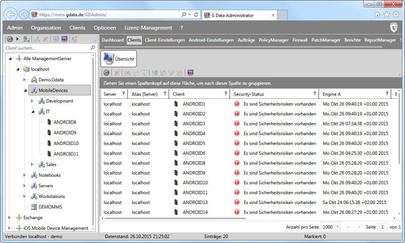Click the refresh icon in the tree toolbar

(10, 39)
